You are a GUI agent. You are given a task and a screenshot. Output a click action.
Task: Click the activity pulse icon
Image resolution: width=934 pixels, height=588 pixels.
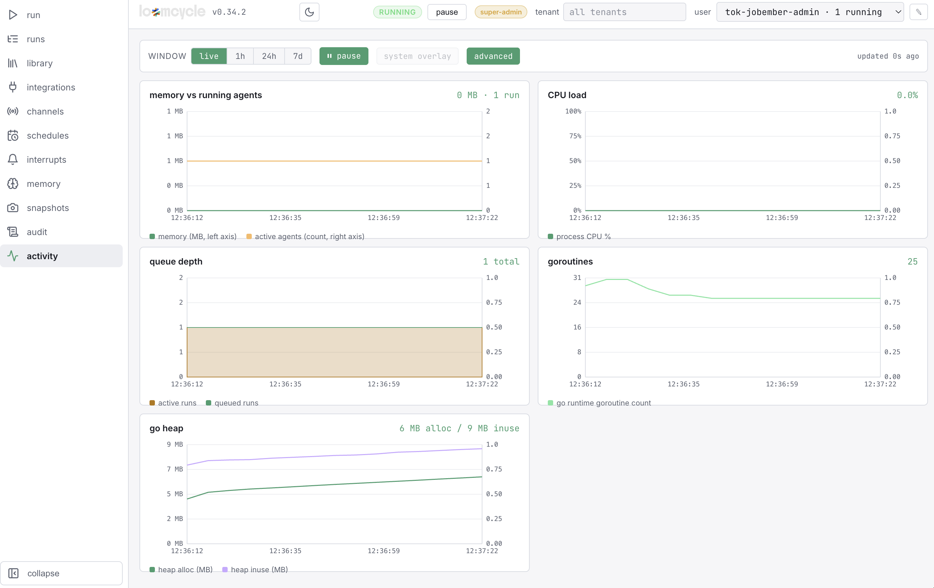pyautogui.click(x=13, y=256)
